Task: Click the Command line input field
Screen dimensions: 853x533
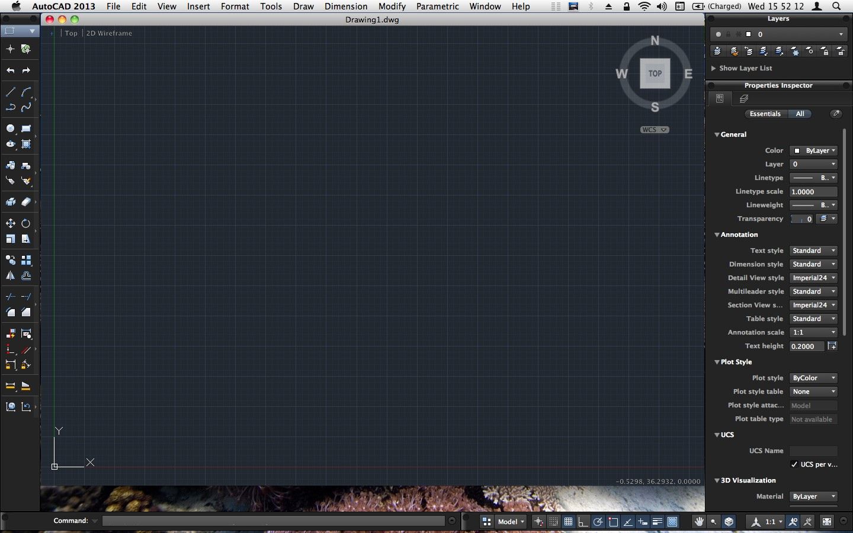Action: tap(274, 521)
